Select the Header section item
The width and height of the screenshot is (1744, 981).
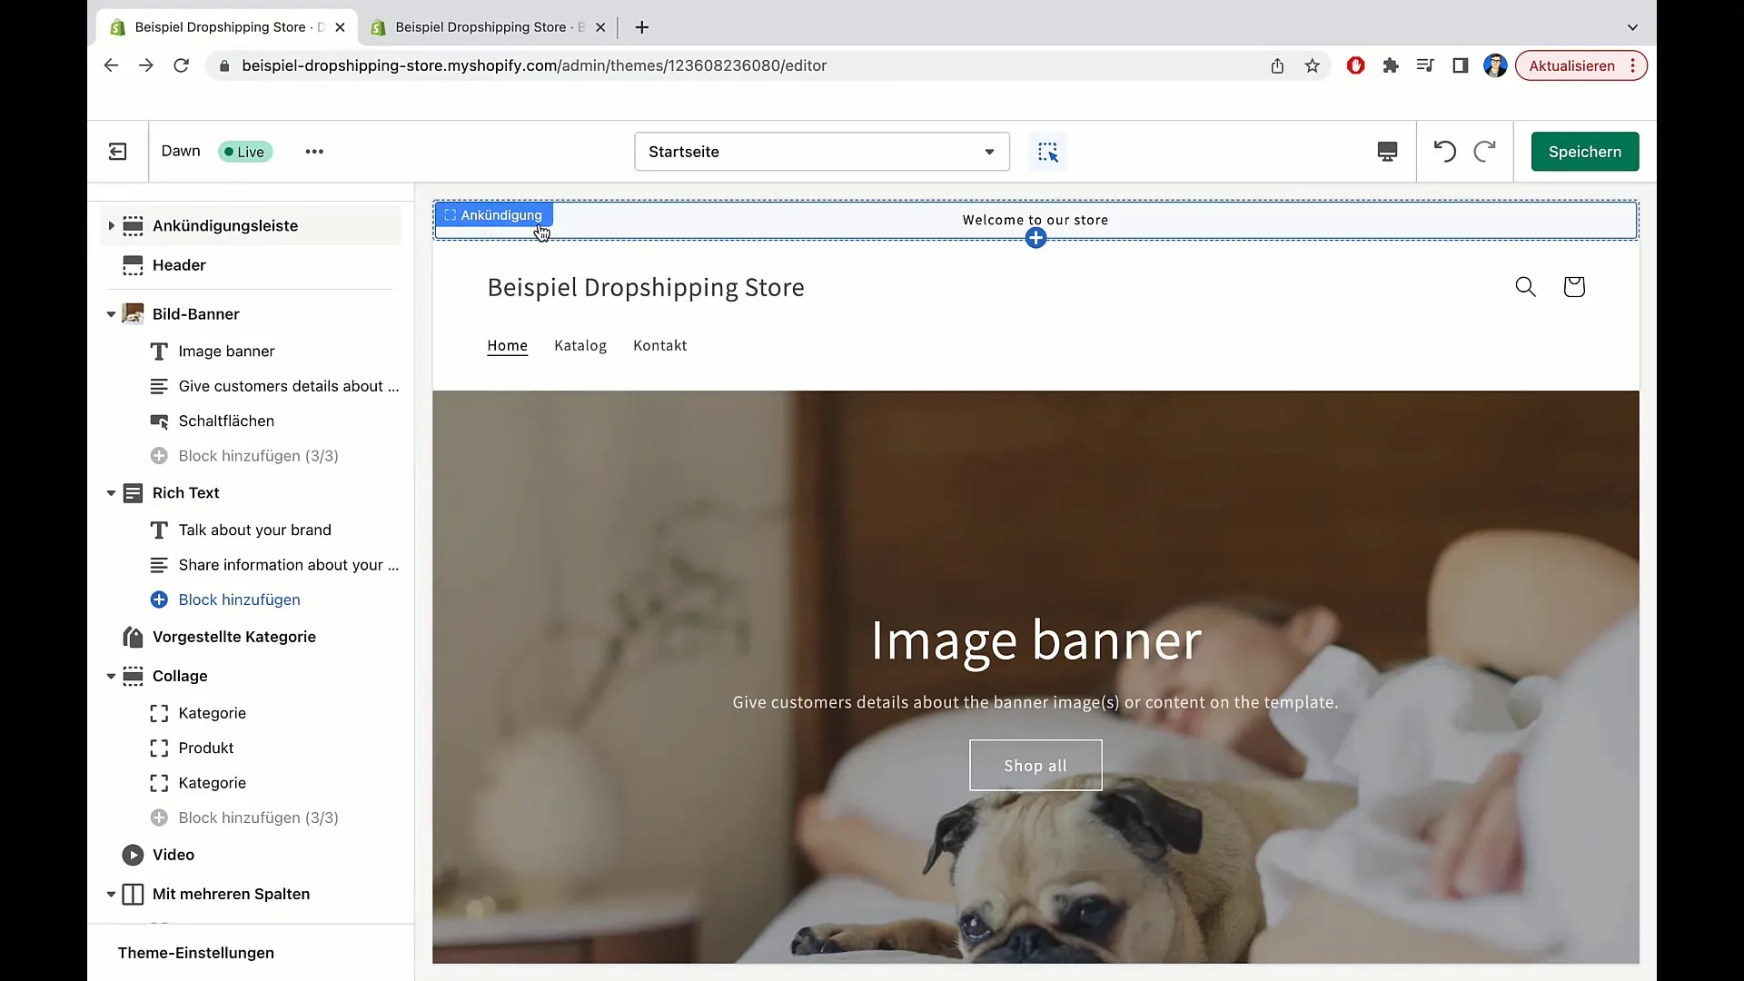click(178, 264)
